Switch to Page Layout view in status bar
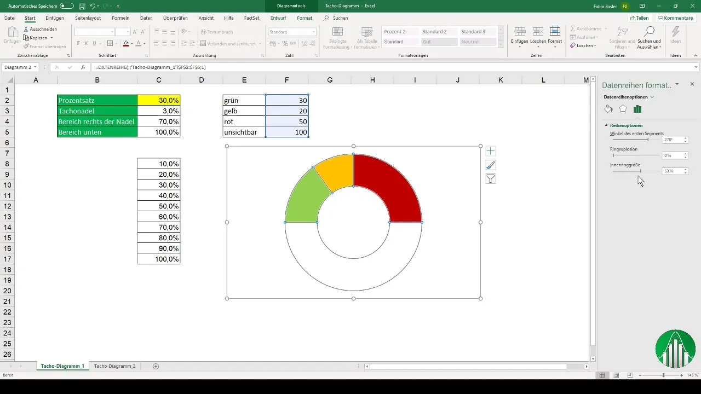Viewport: 701px width, 394px height. coord(616,375)
